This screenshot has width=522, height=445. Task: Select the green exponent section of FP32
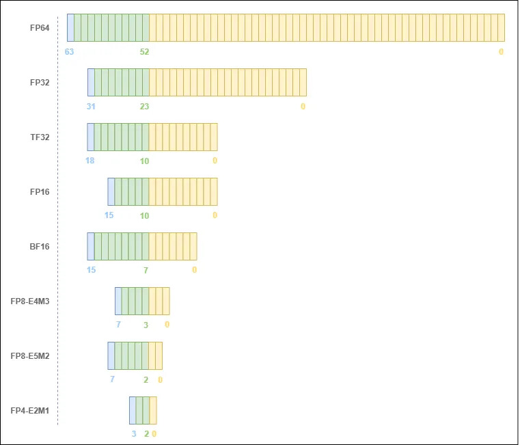tap(122, 82)
